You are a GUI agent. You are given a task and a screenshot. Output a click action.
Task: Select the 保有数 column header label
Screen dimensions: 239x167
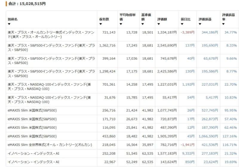click(104, 19)
